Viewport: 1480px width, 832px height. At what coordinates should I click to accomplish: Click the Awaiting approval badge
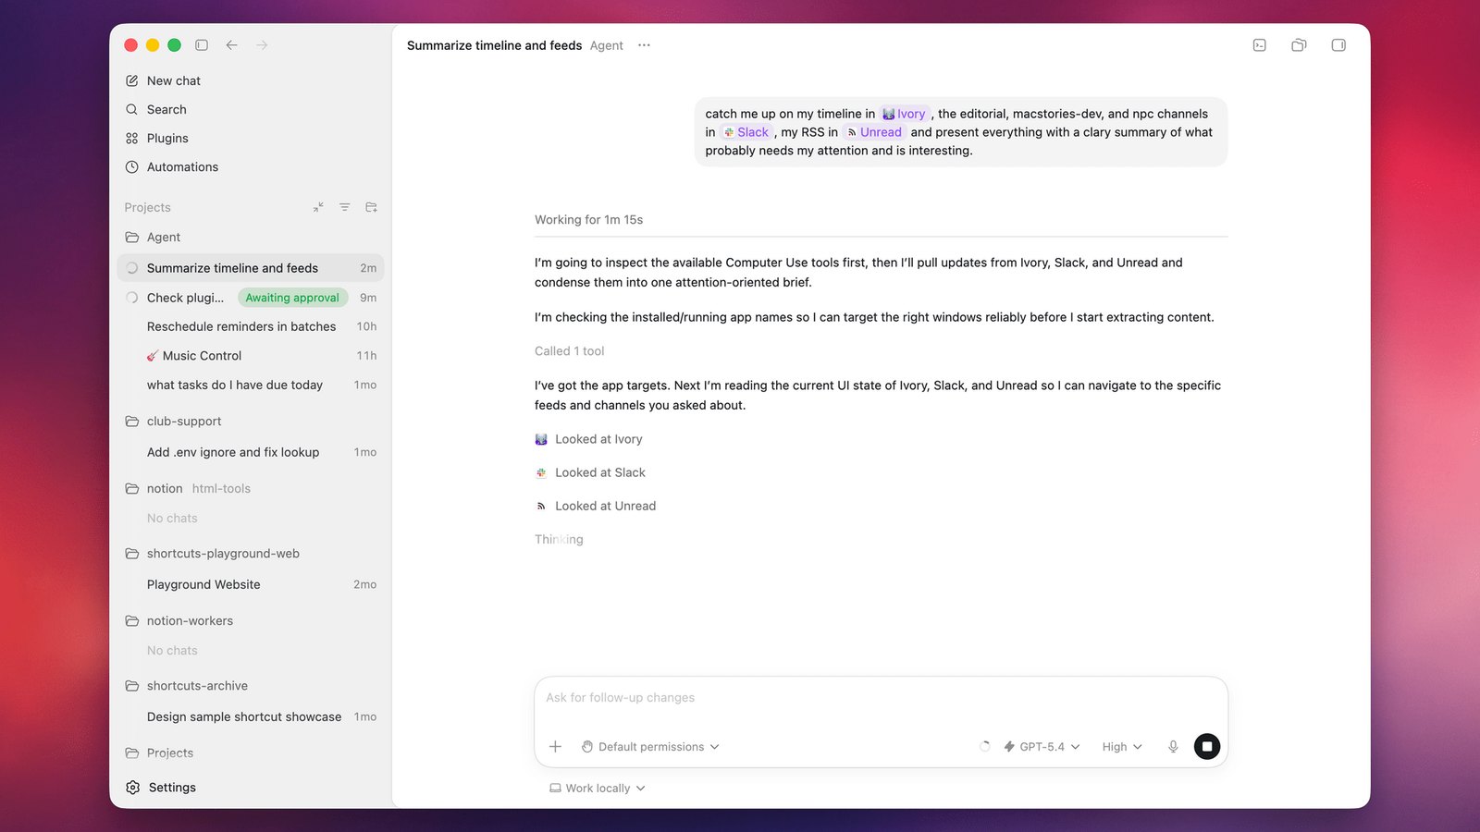pos(292,298)
